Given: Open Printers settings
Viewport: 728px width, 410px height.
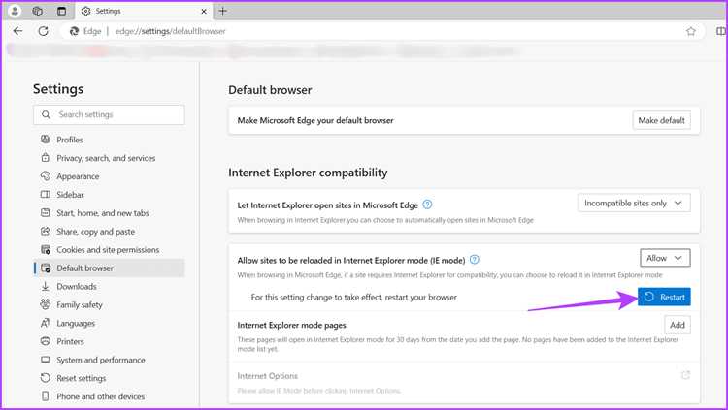Looking at the screenshot, I should 109,341.
